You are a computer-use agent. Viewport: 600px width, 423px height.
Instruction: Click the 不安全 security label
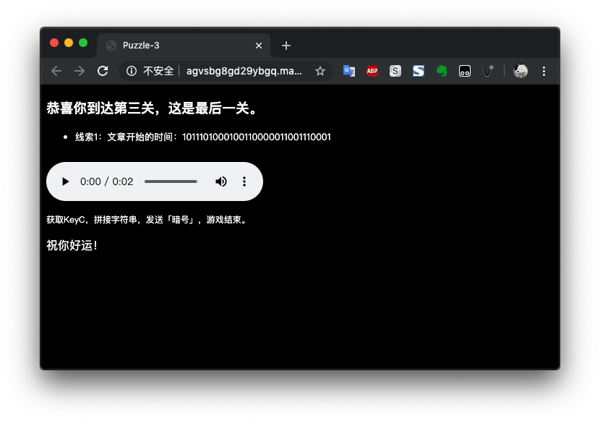point(158,71)
